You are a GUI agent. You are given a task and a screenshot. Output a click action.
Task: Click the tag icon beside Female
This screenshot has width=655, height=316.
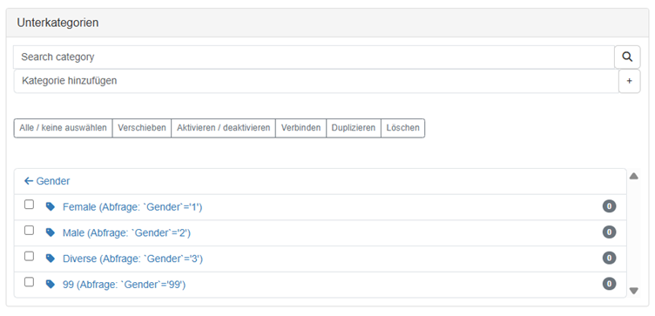point(51,206)
